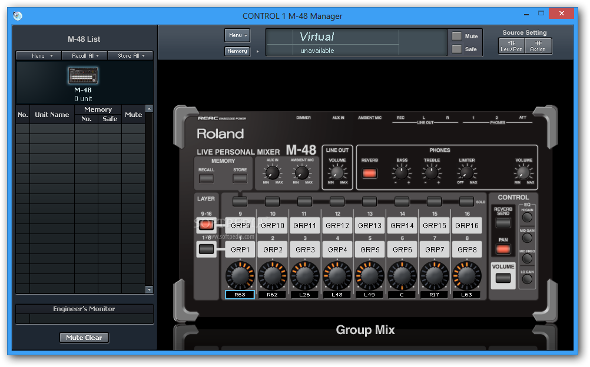Screen dimensions: 590x367
Task: Toggle the solo button above GRP9
Action: (x=240, y=202)
